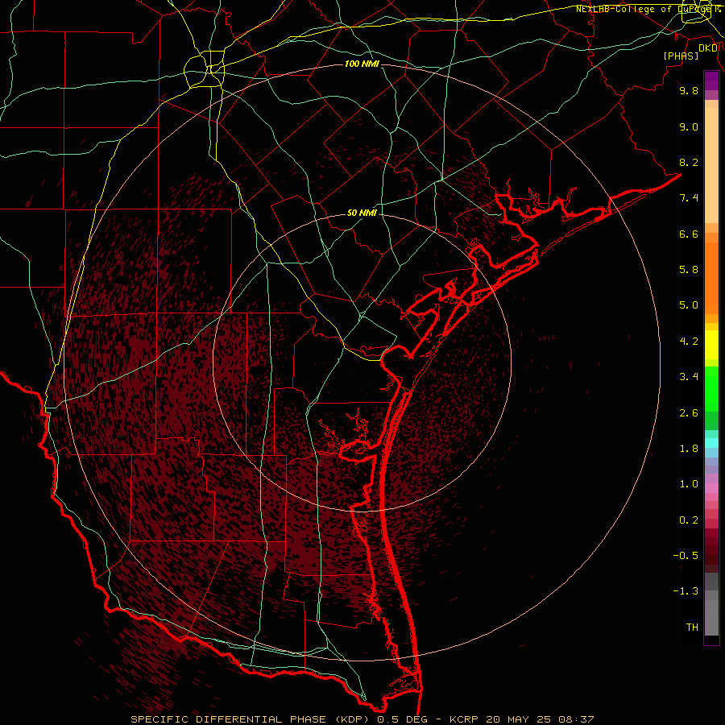Select the 8.2 scale label
The height and width of the screenshot is (725, 725).
pyautogui.click(x=689, y=162)
